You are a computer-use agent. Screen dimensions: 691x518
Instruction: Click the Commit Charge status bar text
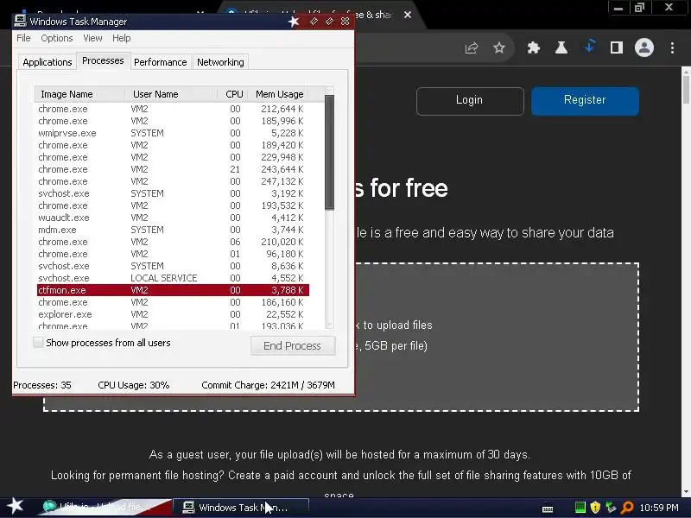[x=268, y=385]
